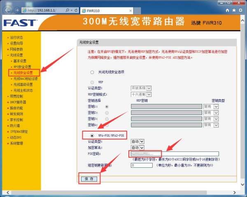Open 防火墙 in the sidebar
The image size is (247, 197).
15,125
